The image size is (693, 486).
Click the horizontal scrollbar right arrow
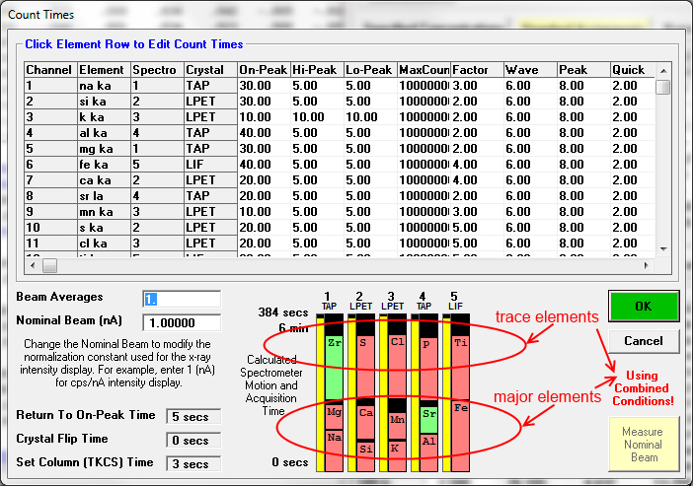[x=646, y=265]
